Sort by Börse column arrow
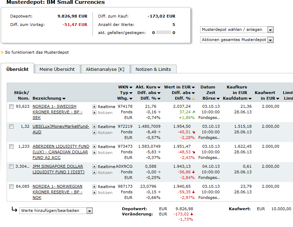 [x=218, y=99]
